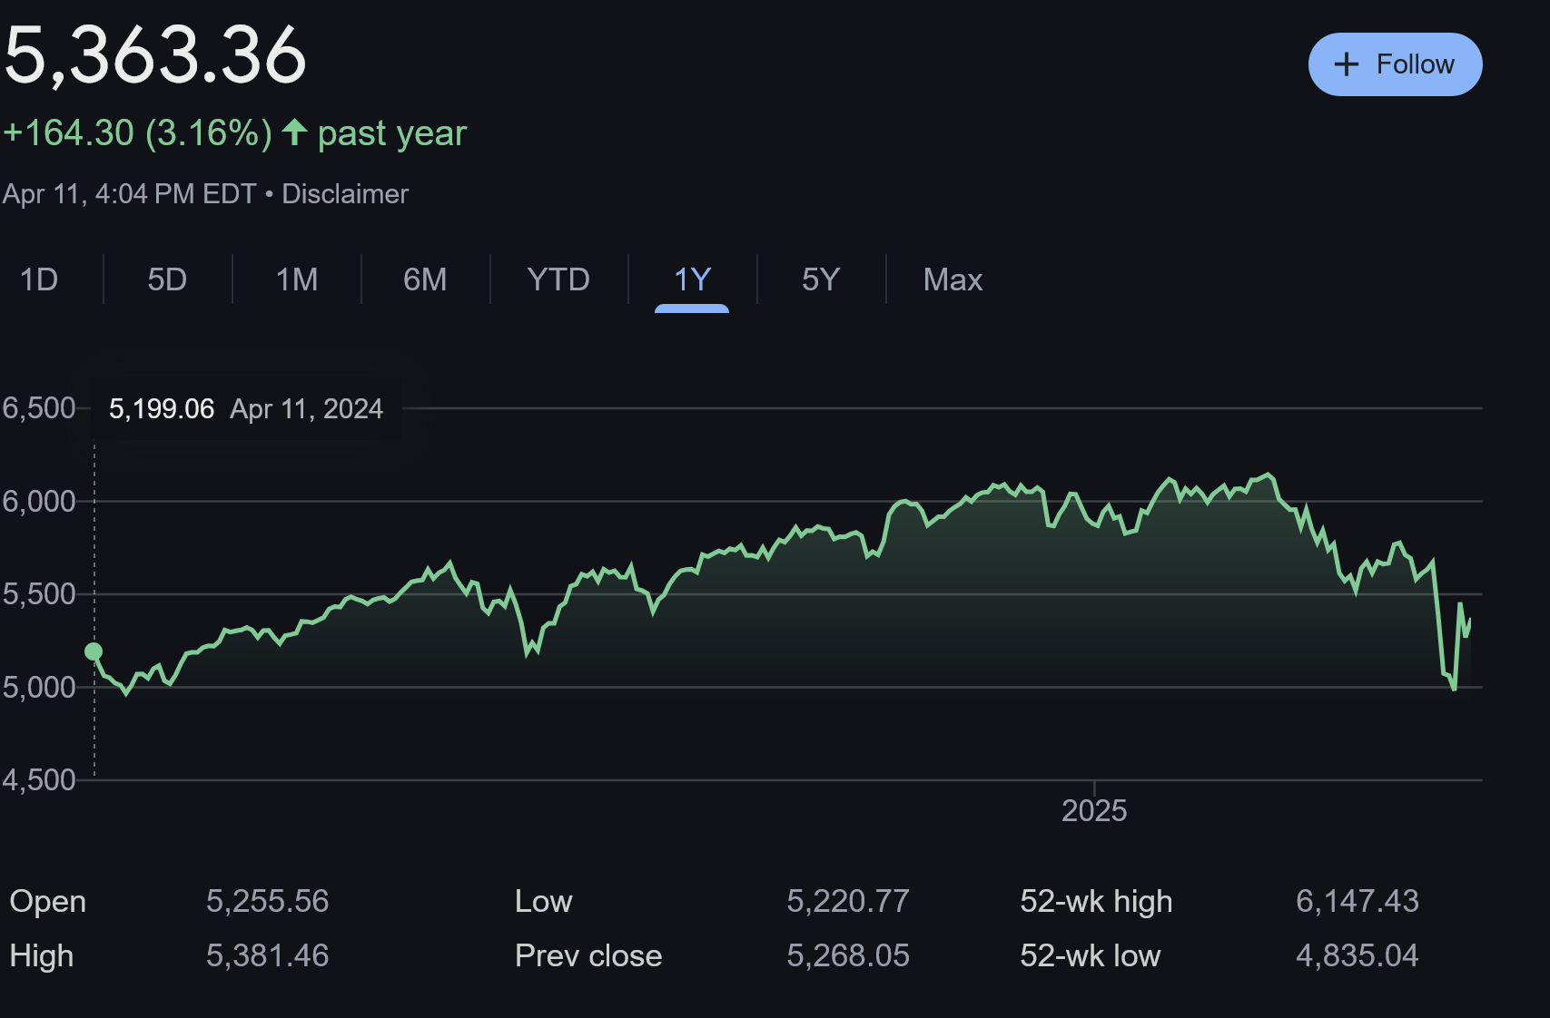Click the current price 5,363.36
The width and height of the screenshot is (1550, 1018).
tap(155, 55)
